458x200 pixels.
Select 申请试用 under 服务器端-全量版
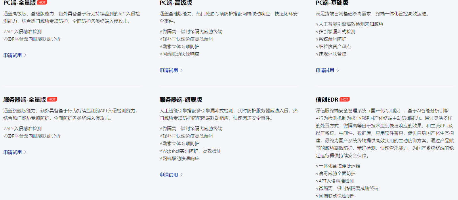13,152
